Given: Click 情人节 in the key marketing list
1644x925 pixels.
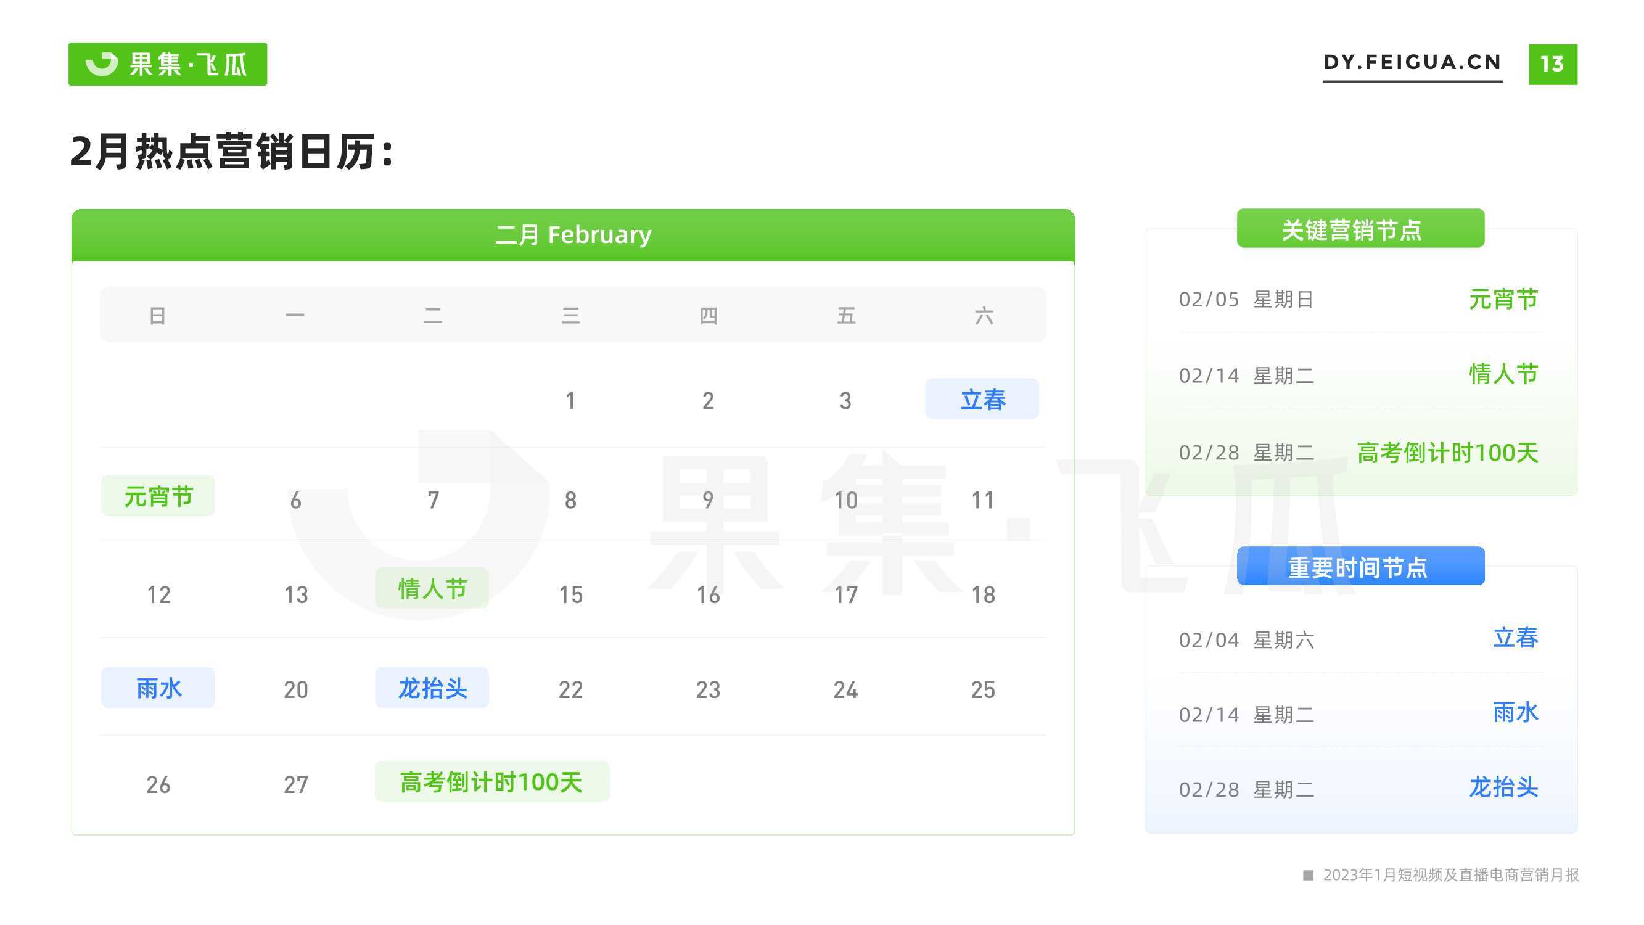Looking at the screenshot, I should point(1503,374).
